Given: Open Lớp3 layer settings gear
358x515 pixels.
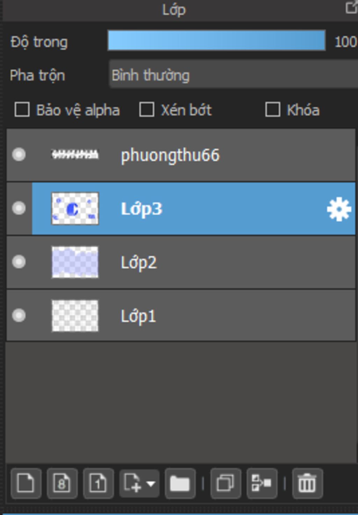Looking at the screenshot, I should [x=339, y=209].
